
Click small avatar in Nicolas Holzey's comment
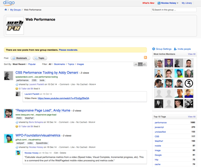18,153
